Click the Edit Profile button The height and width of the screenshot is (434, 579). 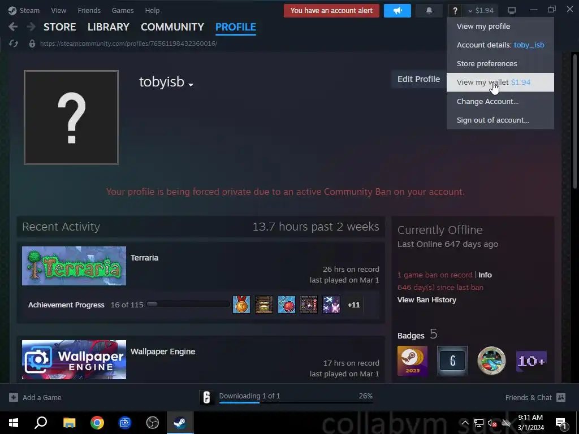pos(418,79)
